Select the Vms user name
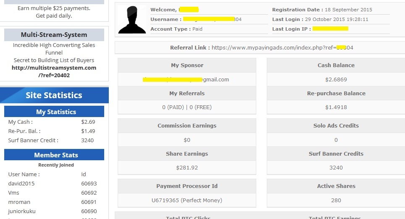The image size is (405, 219). click(x=14, y=193)
